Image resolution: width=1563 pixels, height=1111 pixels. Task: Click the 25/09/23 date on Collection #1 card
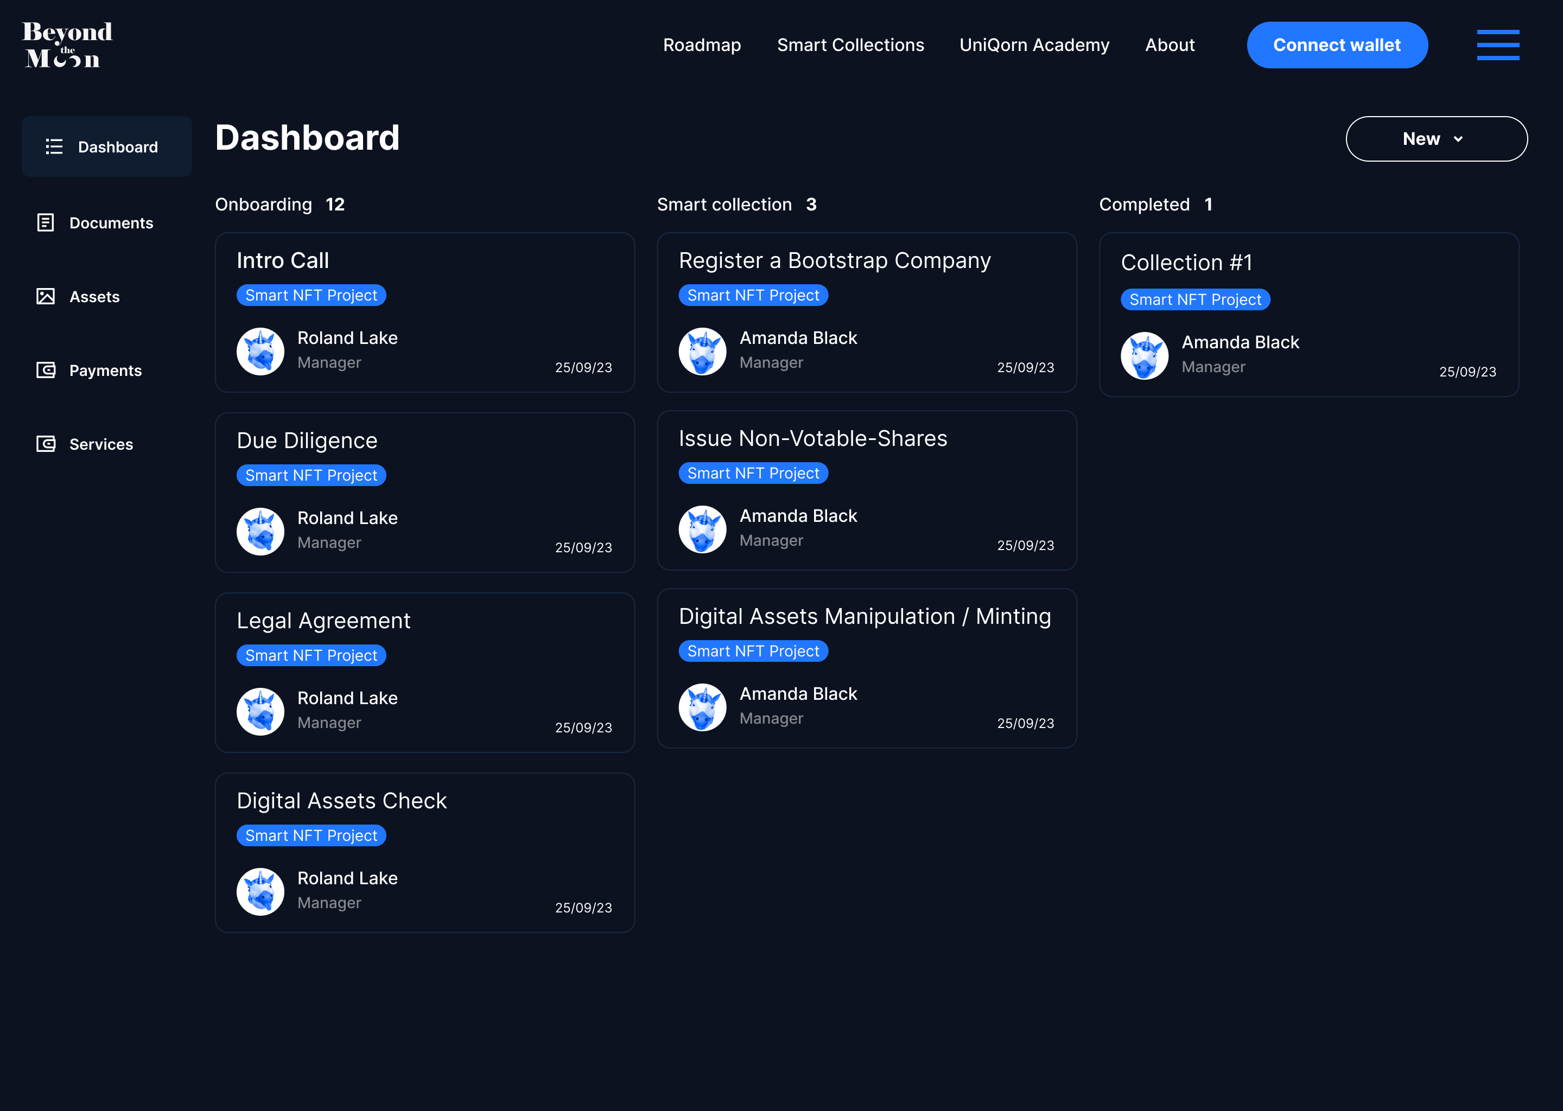pyautogui.click(x=1467, y=372)
